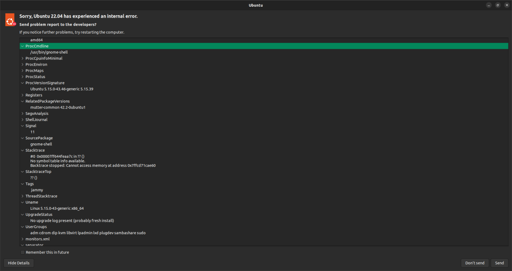The height and width of the screenshot is (271, 512).
Task: Collapse the Stacktrace entry
Action: 22,150
